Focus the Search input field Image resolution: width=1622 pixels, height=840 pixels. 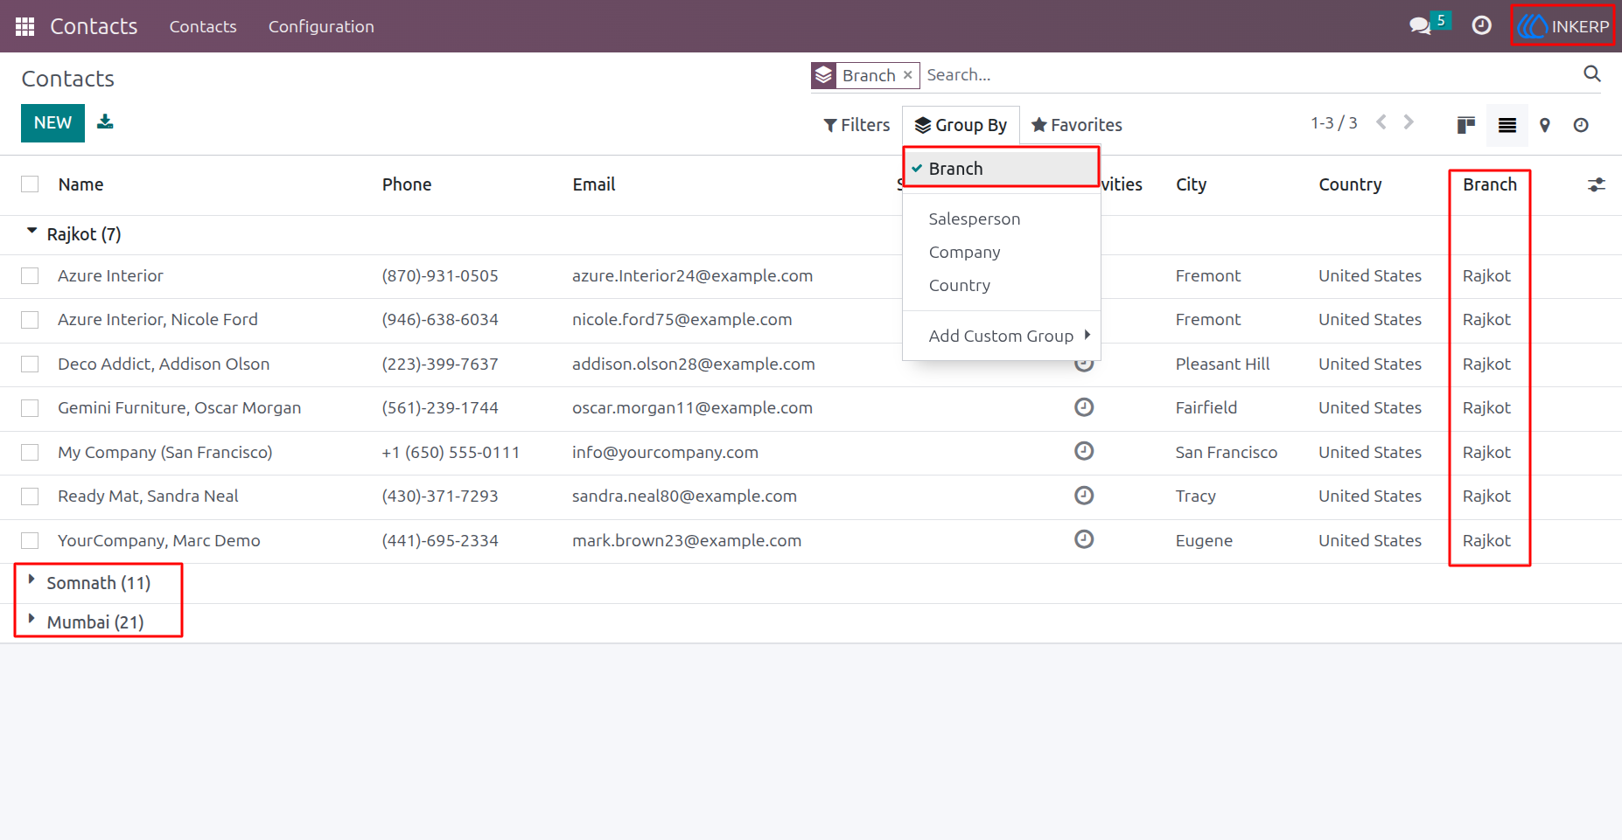(x=1249, y=75)
